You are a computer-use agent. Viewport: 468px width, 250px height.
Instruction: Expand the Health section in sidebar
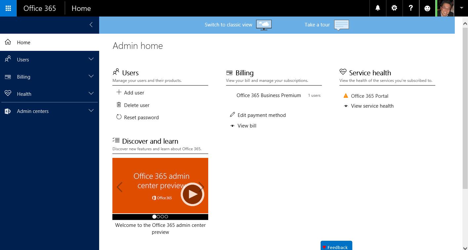(x=91, y=93)
